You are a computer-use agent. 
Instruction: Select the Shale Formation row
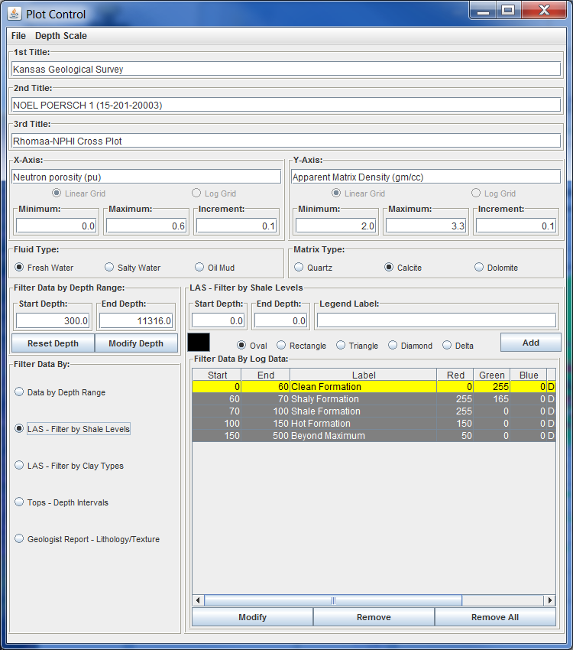tap(374, 411)
